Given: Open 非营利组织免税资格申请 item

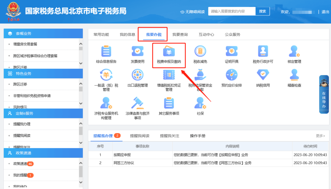Looking at the screenshot, I should tap(32, 96).
